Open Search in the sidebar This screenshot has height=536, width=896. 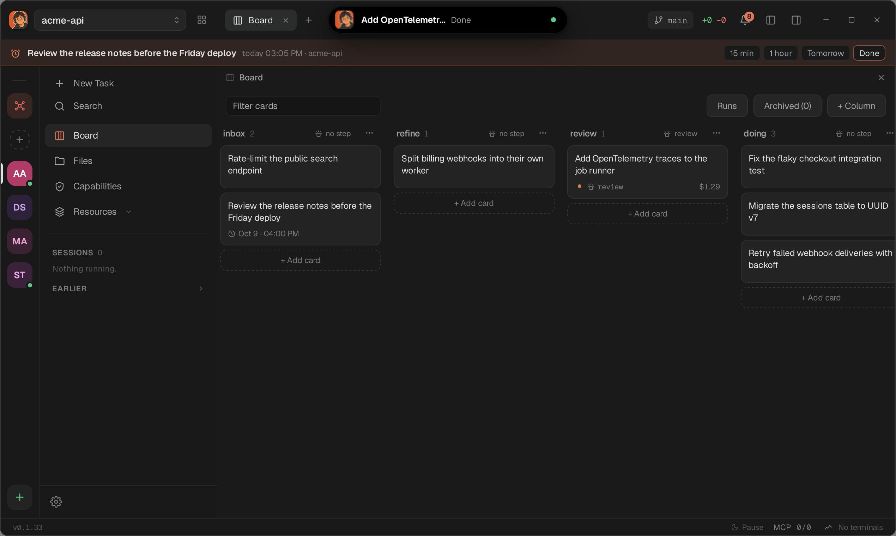tap(128, 106)
